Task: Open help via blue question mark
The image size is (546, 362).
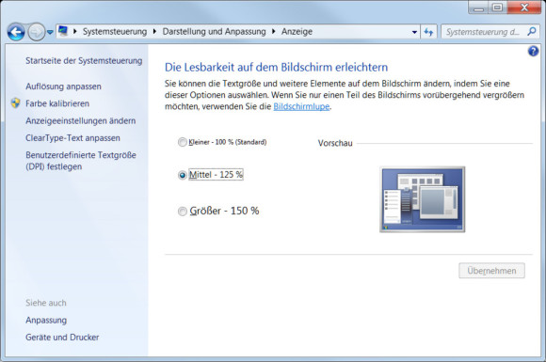Action: (533, 51)
